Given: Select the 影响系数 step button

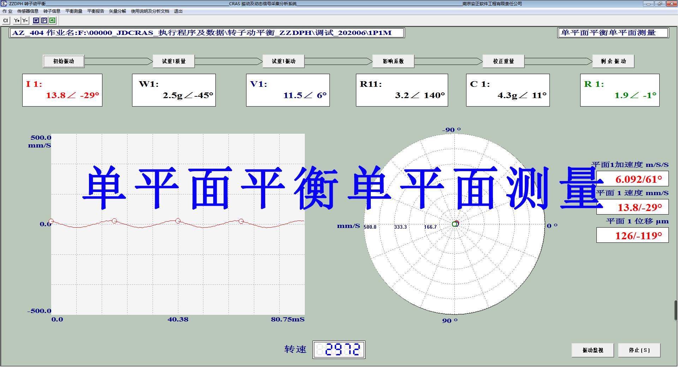Looking at the screenshot, I should [393, 61].
